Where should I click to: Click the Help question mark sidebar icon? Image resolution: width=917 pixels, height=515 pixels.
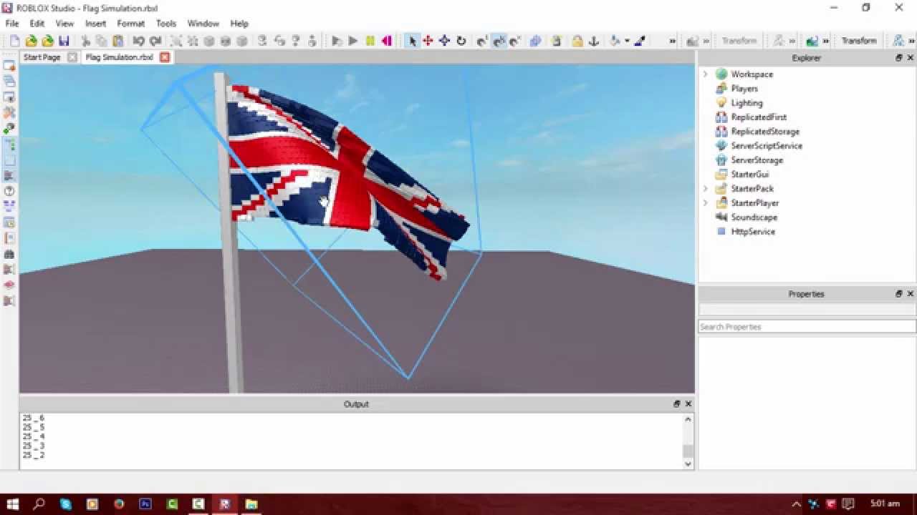tap(9, 192)
